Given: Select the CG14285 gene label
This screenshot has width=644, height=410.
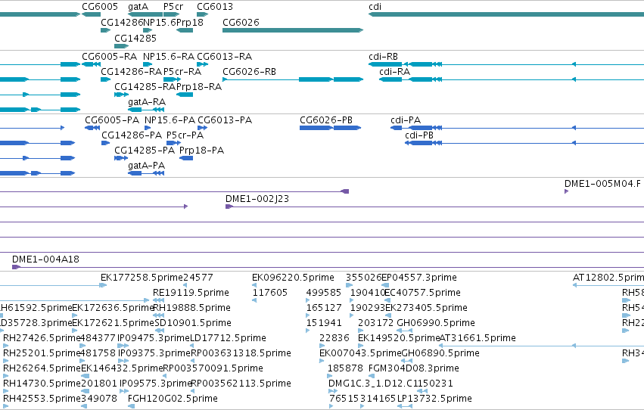Looking at the screenshot, I should pyautogui.click(x=135, y=38).
